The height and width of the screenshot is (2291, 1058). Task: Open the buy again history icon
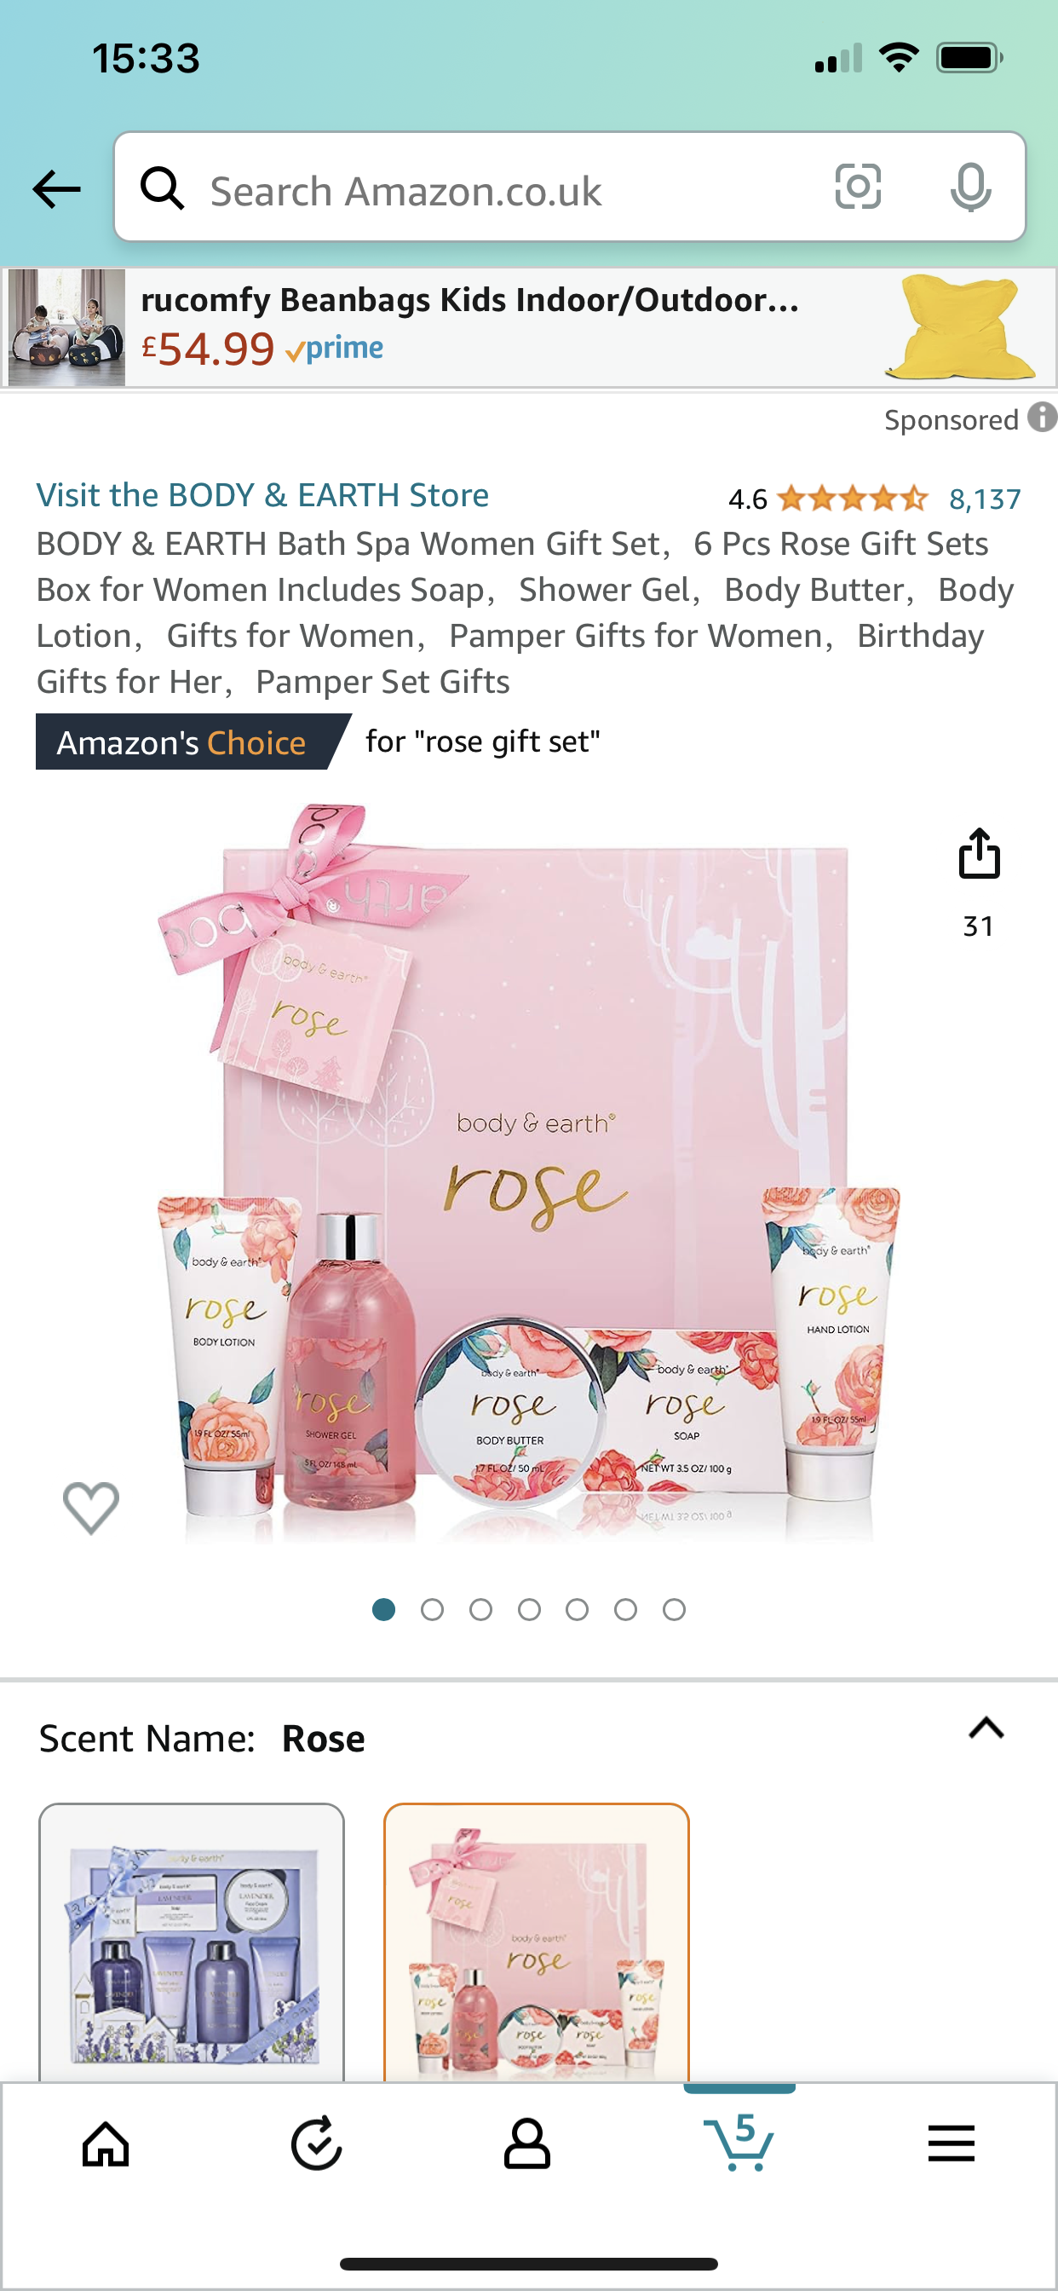(317, 2144)
